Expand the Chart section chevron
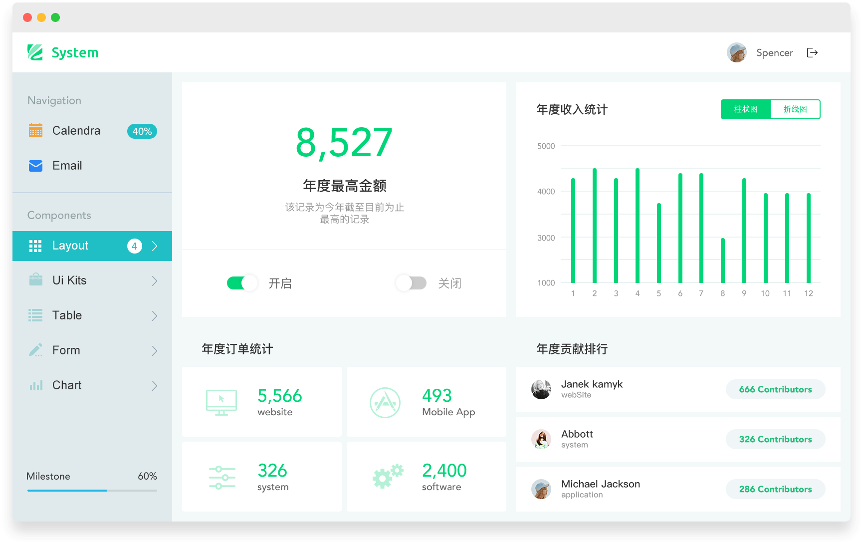The width and height of the screenshot is (863, 544). pos(155,386)
